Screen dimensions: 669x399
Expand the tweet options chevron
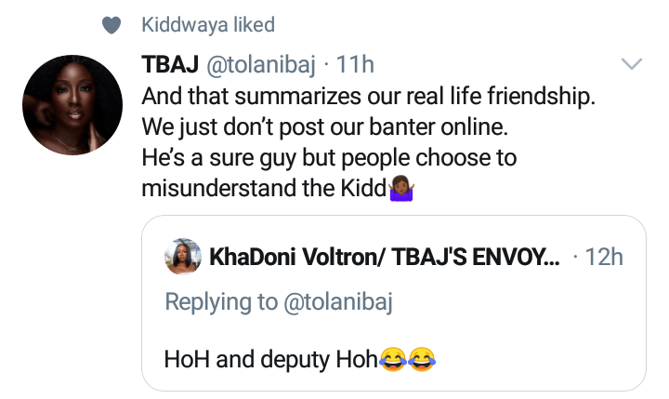point(631,64)
